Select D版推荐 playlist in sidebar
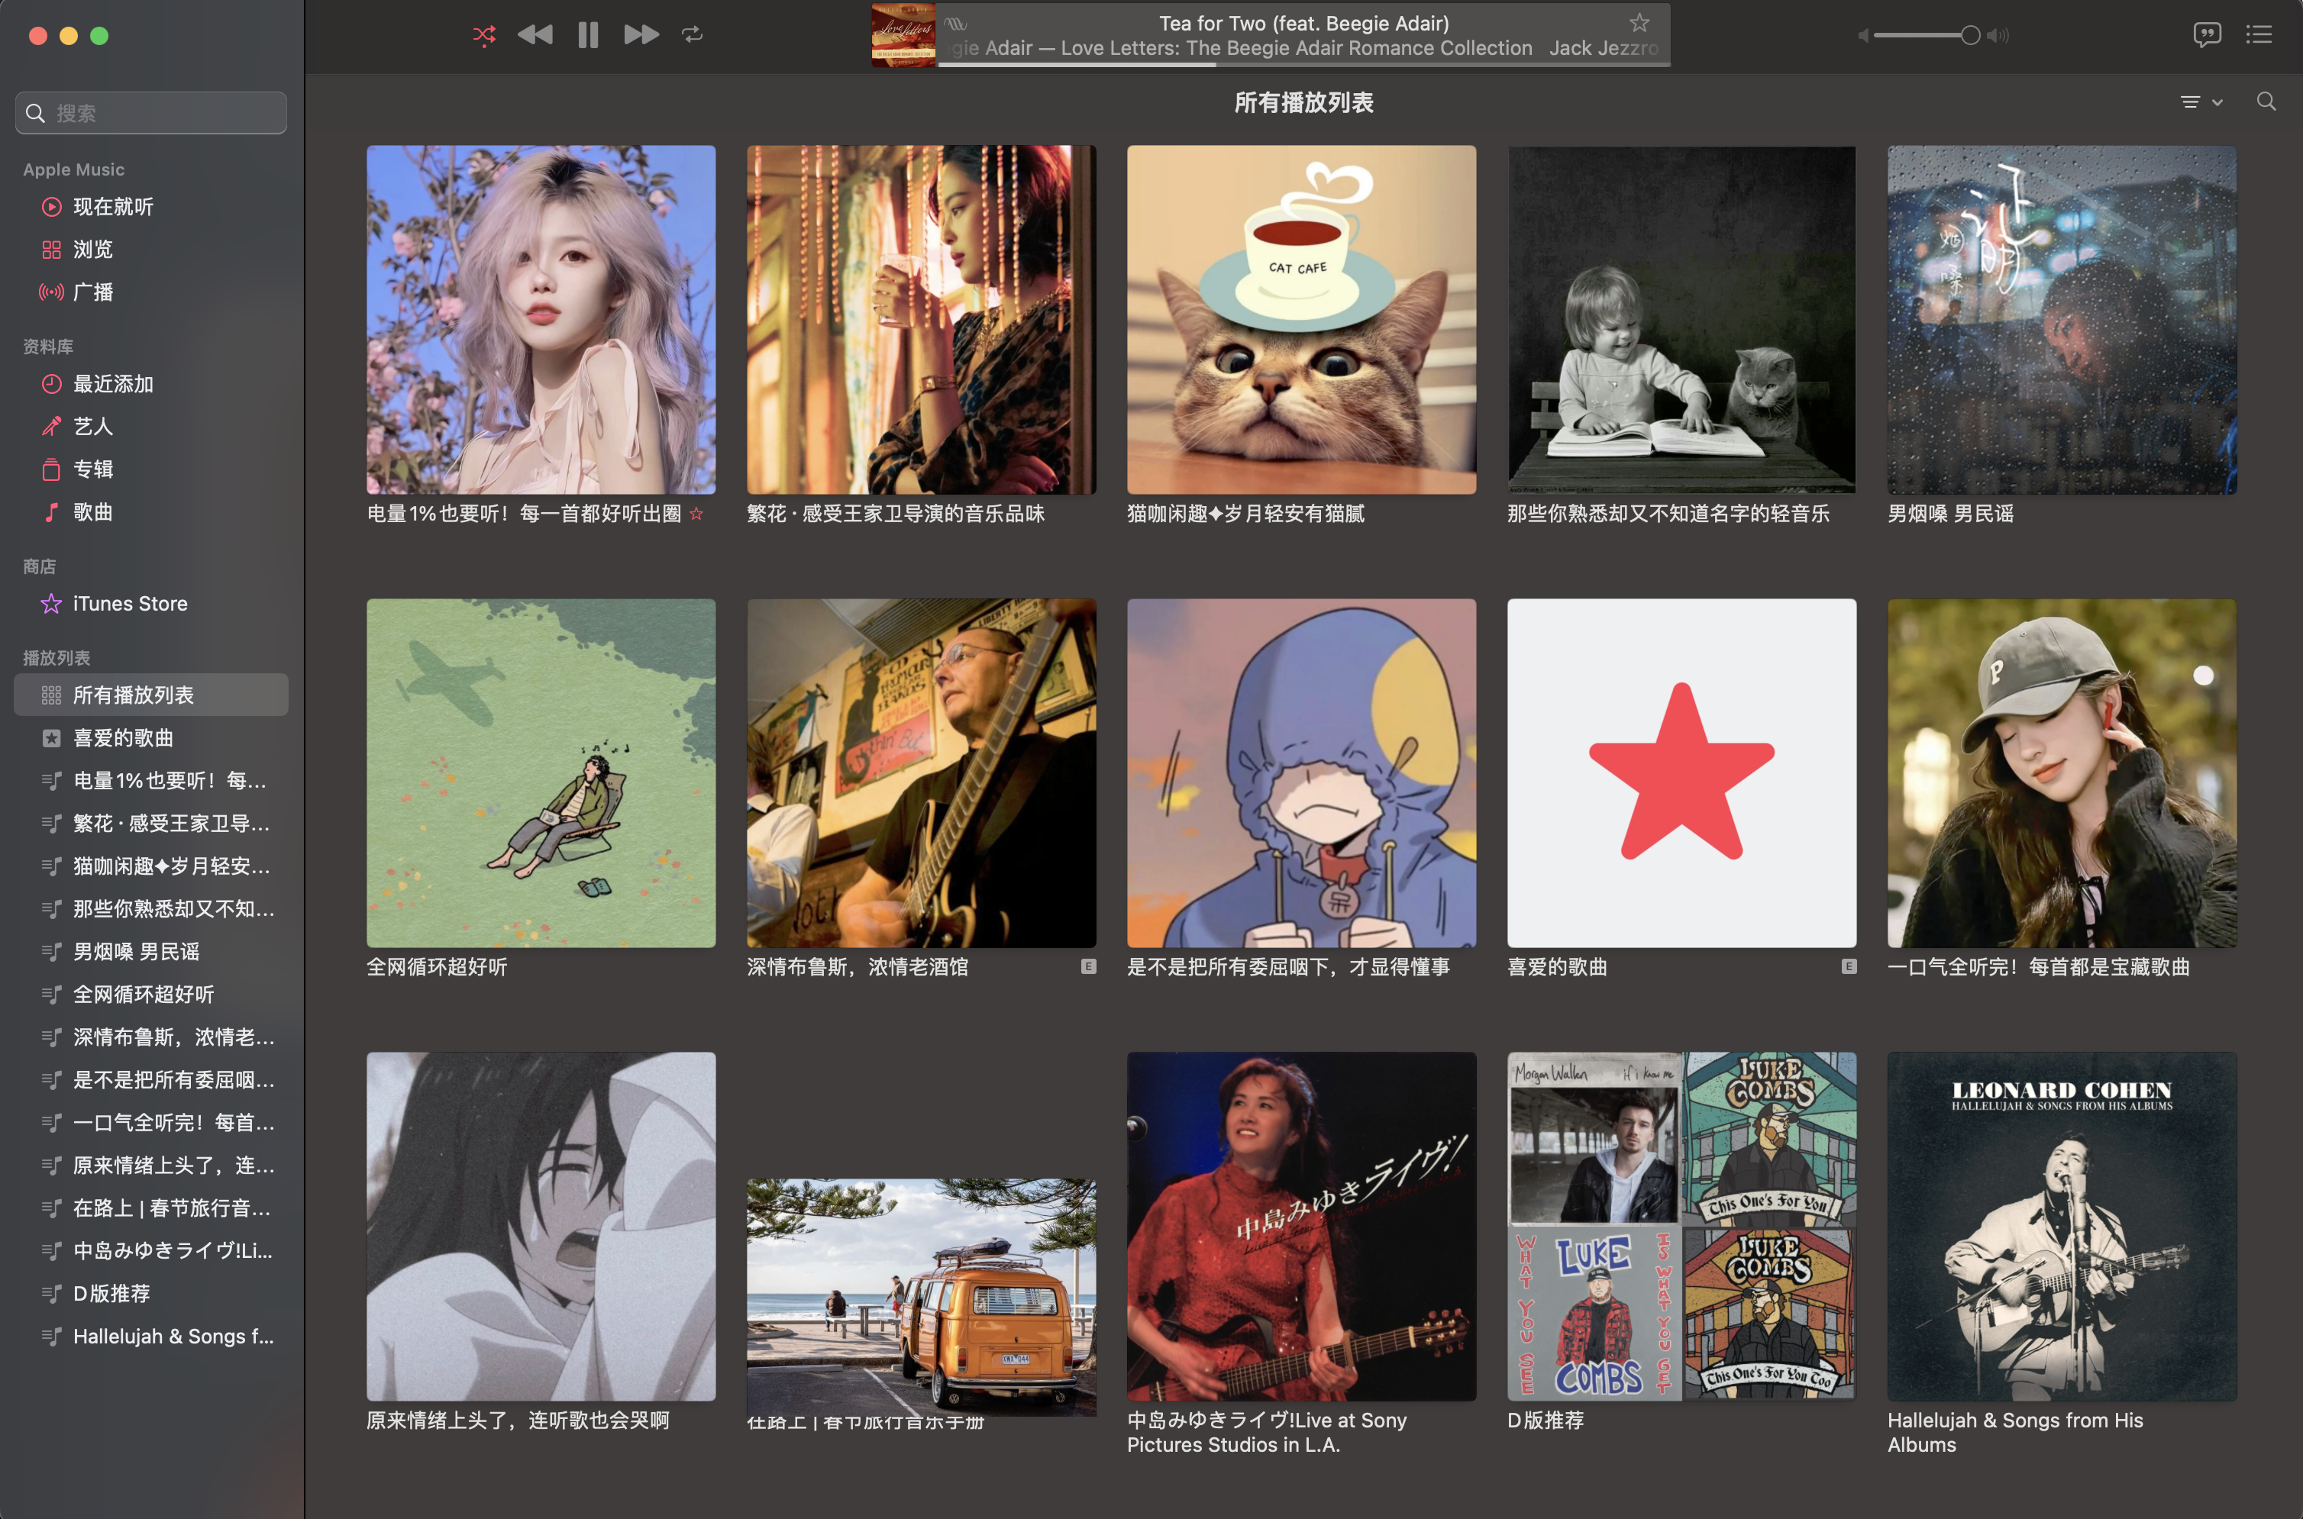 pyautogui.click(x=111, y=1293)
